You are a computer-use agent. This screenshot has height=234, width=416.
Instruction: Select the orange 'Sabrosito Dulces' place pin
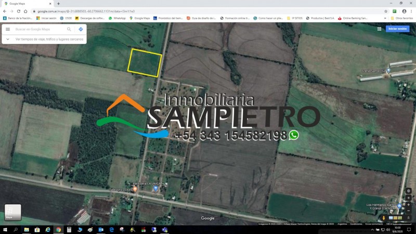click(135, 189)
